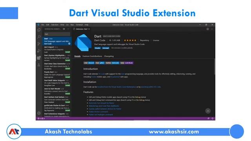Switch to the Feature Contributions tab
The height and width of the screenshot is (141, 251).
coord(92,56)
